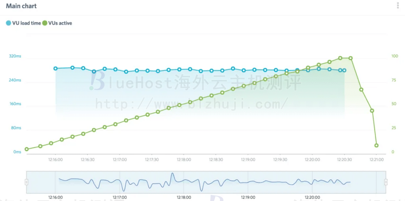405x201 pixels.
Task: Select final VUs active peak point before the drop
Action: [350, 58]
